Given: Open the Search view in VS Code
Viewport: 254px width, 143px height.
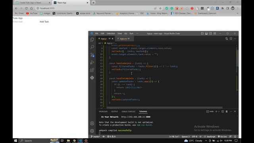Looking at the screenshot, I should [92, 47].
